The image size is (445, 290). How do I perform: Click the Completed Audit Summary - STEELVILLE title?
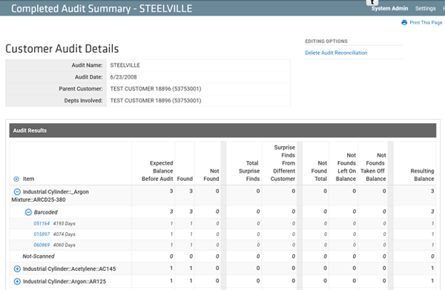[x=102, y=8]
